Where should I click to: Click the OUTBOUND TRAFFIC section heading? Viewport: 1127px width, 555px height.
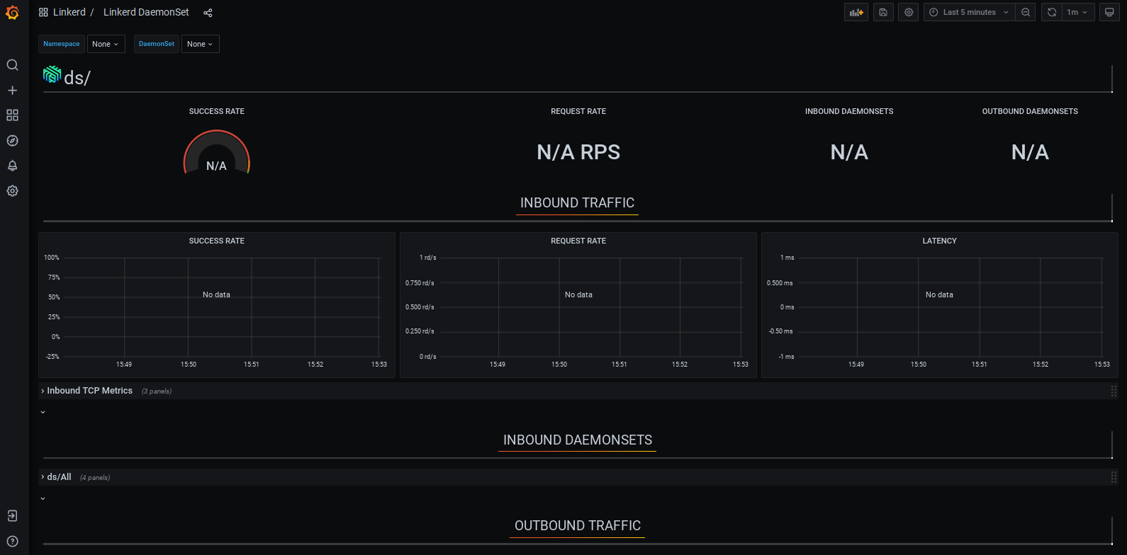578,526
